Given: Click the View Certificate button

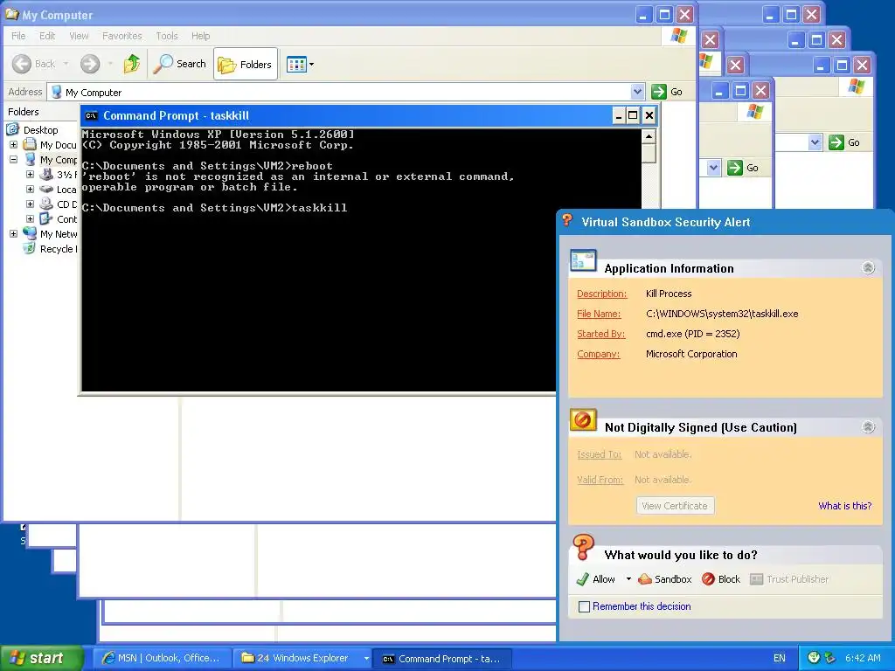Looking at the screenshot, I should pyautogui.click(x=675, y=506).
